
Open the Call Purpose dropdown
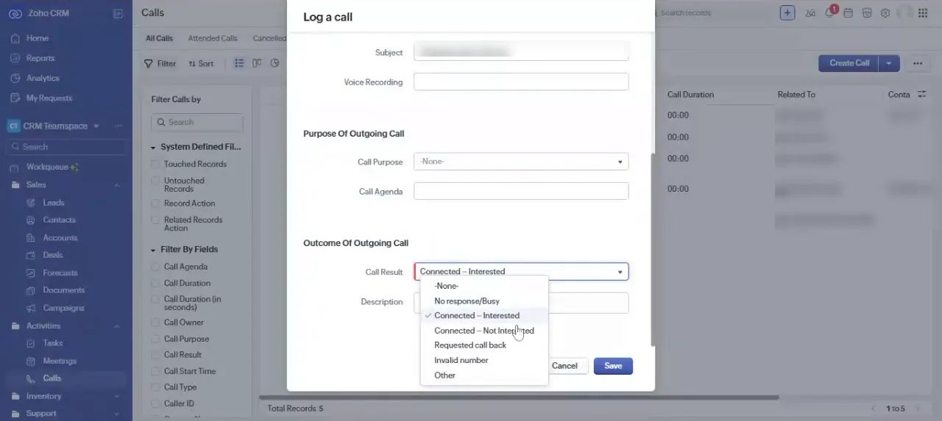pyautogui.click(x=521, y=162)
